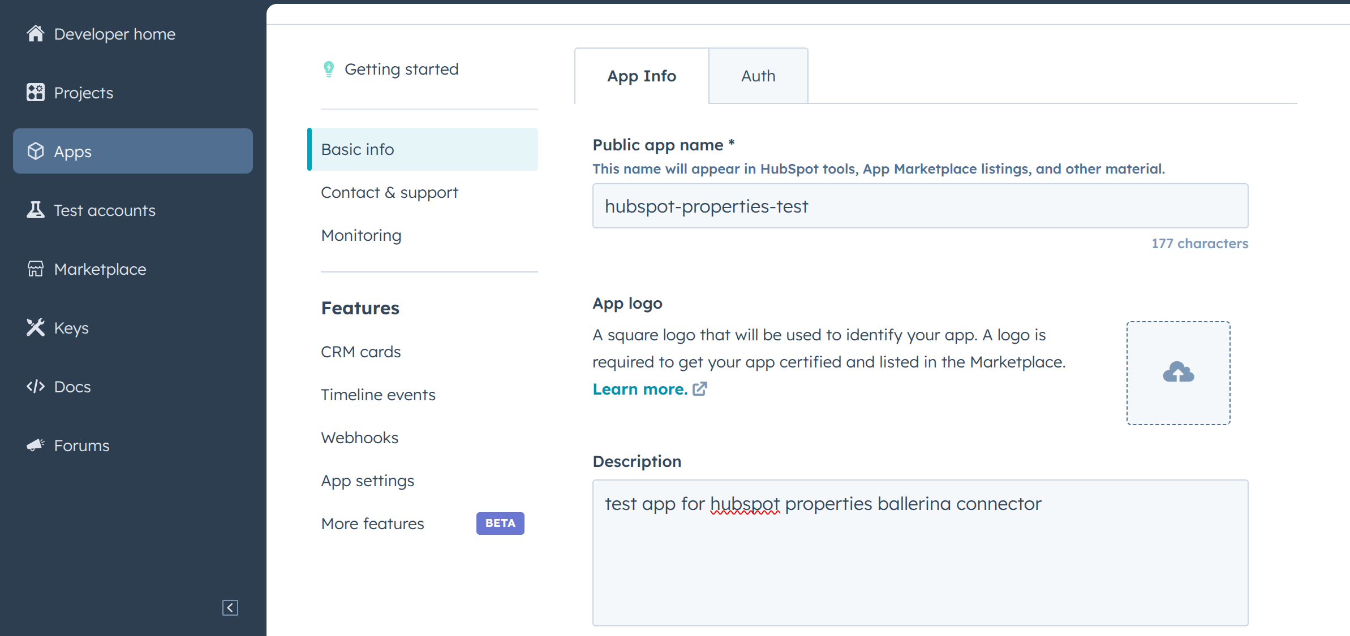Click the Public app name field
1350x636 pixels.
(x=919, y=206)
